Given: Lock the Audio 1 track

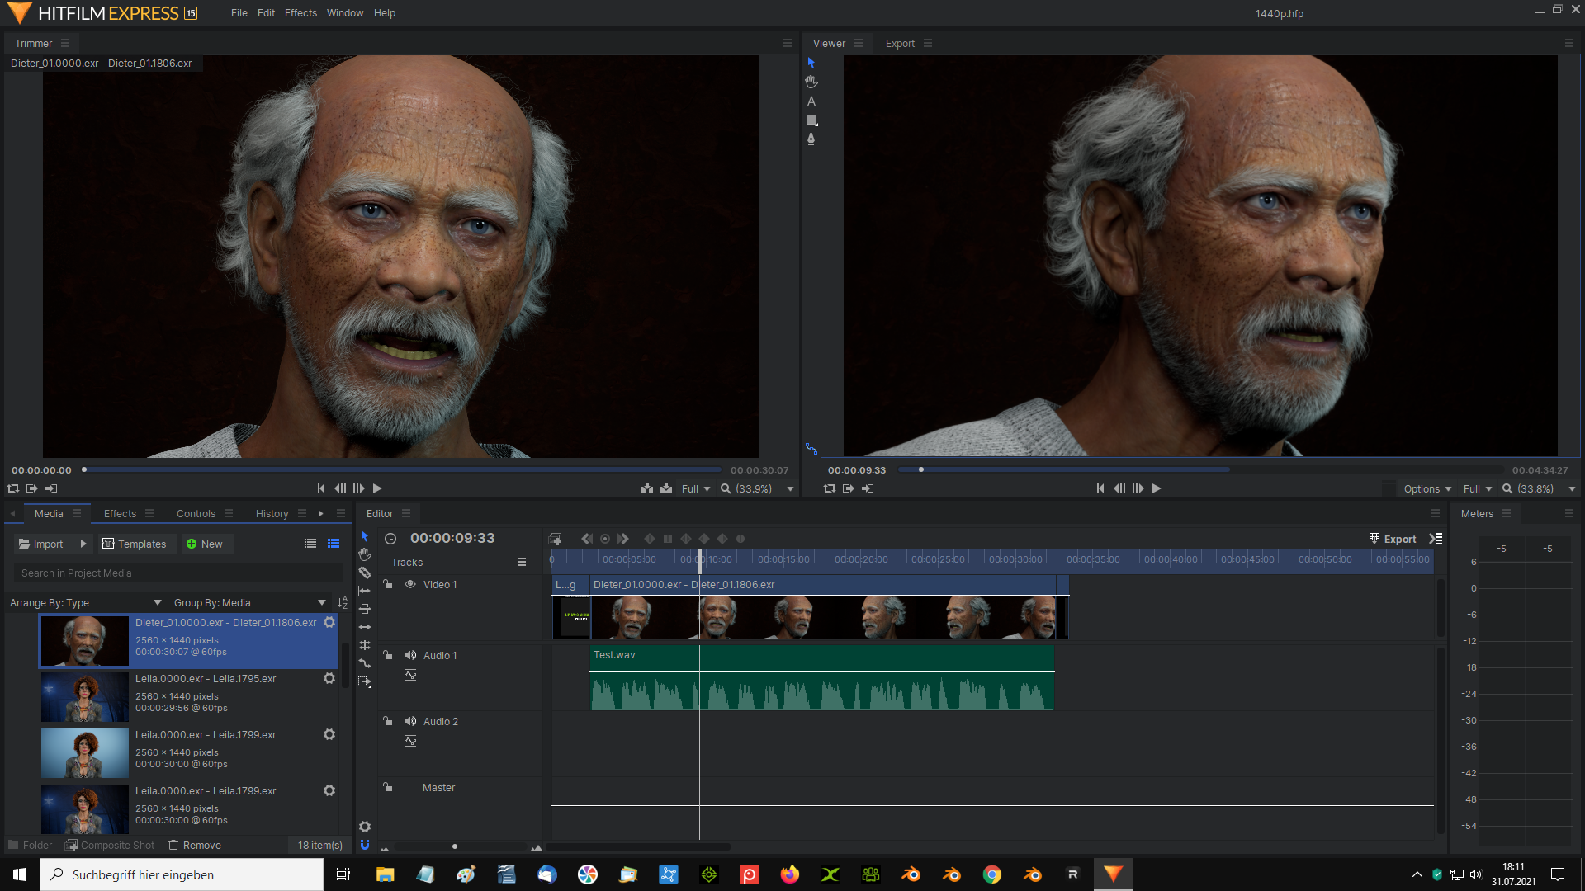Looking at the screenshot, I should pos(388,655).
